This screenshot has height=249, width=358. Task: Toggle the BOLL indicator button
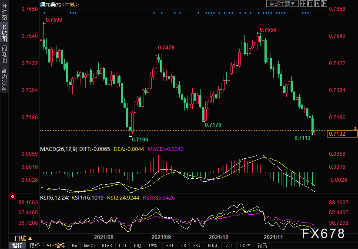pos(213,246)
